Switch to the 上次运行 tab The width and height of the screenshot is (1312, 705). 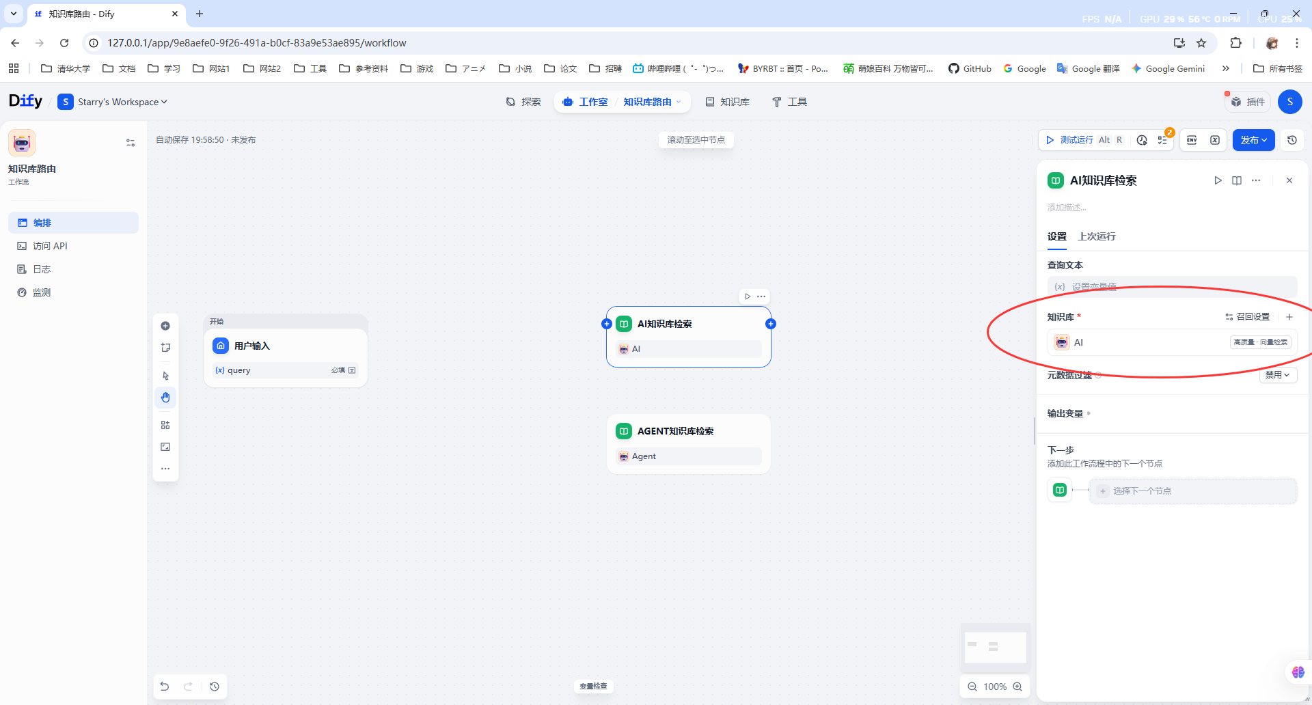coord(1096,236)
